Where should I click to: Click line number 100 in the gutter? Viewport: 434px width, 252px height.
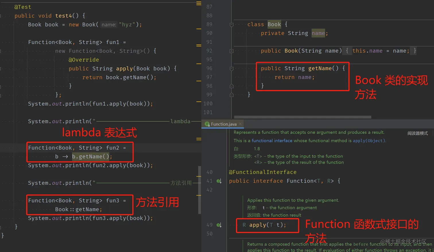point(208,103)
